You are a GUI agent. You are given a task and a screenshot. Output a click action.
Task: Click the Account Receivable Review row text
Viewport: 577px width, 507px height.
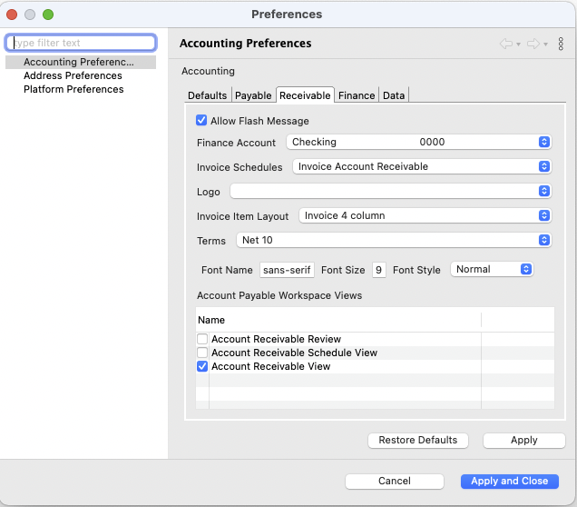[x=276, y=339]
